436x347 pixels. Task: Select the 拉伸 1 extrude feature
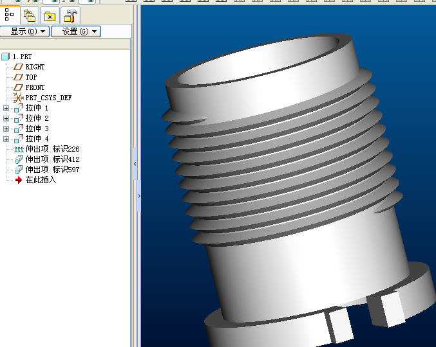pos(37,108)
